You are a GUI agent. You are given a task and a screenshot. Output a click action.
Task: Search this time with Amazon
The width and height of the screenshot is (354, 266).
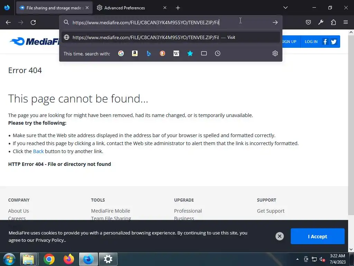click(x=135, y=53)
